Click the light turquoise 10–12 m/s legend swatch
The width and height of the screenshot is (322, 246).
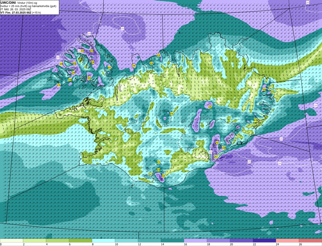click(127, 240)
